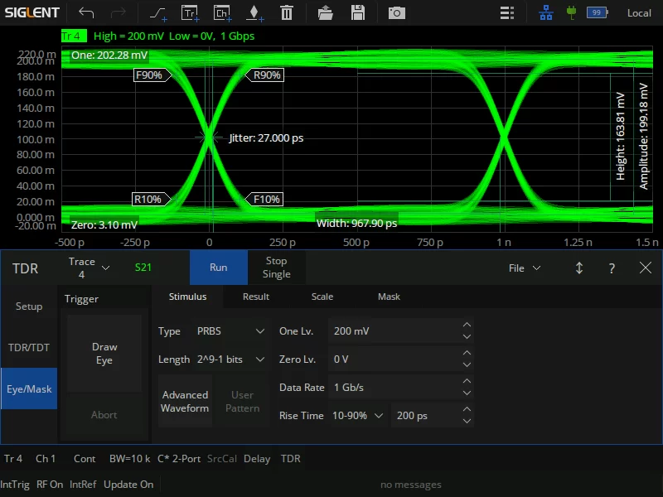Switch to the Mask tab
Screen dimensions: 663x497
pyautogui.click(x=389, y=297)
